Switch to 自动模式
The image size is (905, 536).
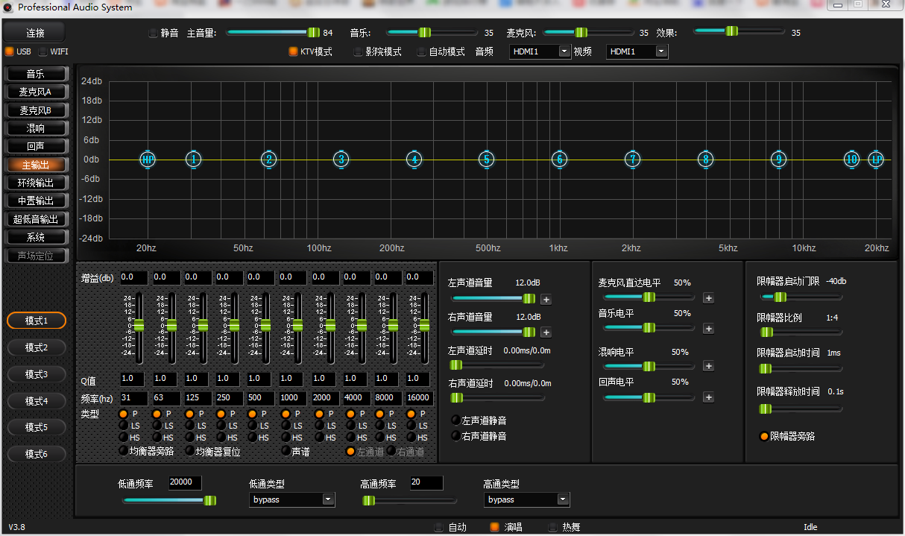(x=422, y=51)
